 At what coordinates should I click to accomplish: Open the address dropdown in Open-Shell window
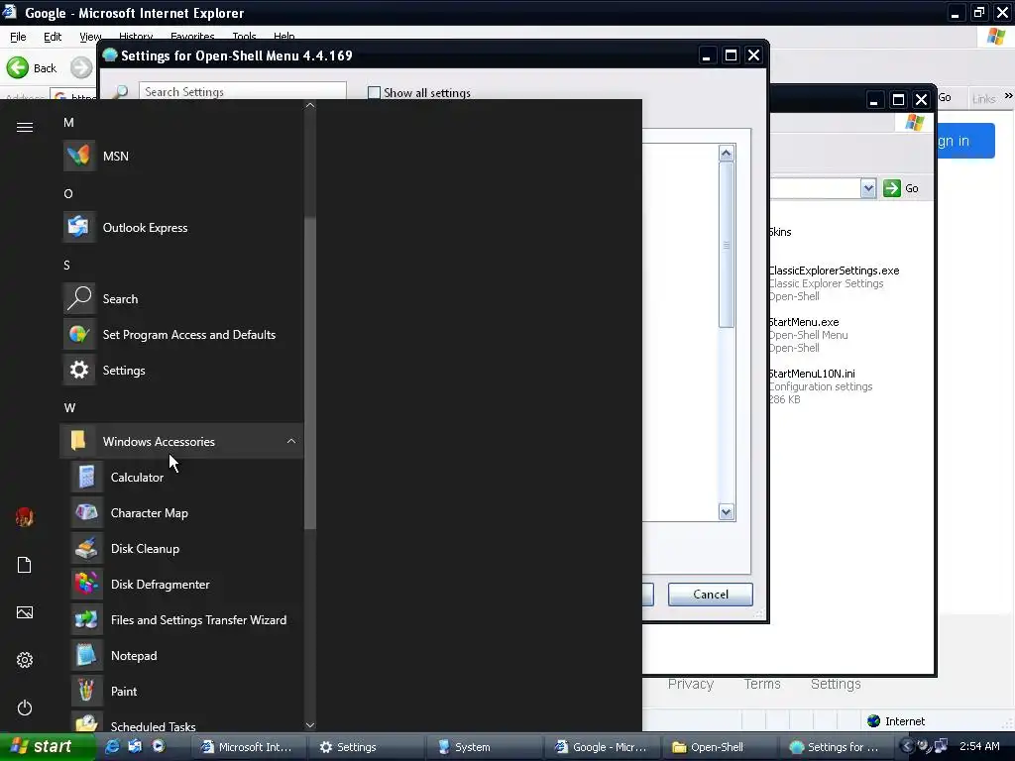(x=868, y=188)
